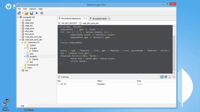The image size is (200, 112).
Task: Switch to table view for results
Action: click(x=166, y=77)
